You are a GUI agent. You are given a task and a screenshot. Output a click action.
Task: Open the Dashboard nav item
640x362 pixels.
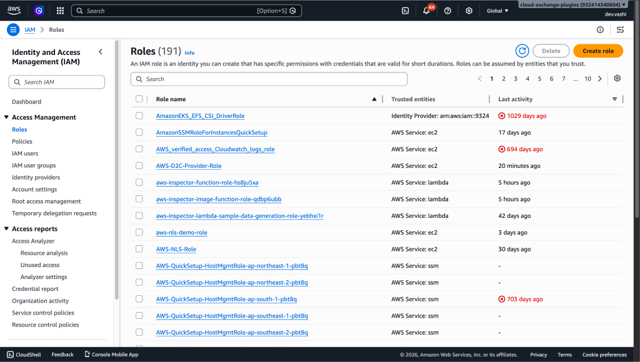[26, 102]
